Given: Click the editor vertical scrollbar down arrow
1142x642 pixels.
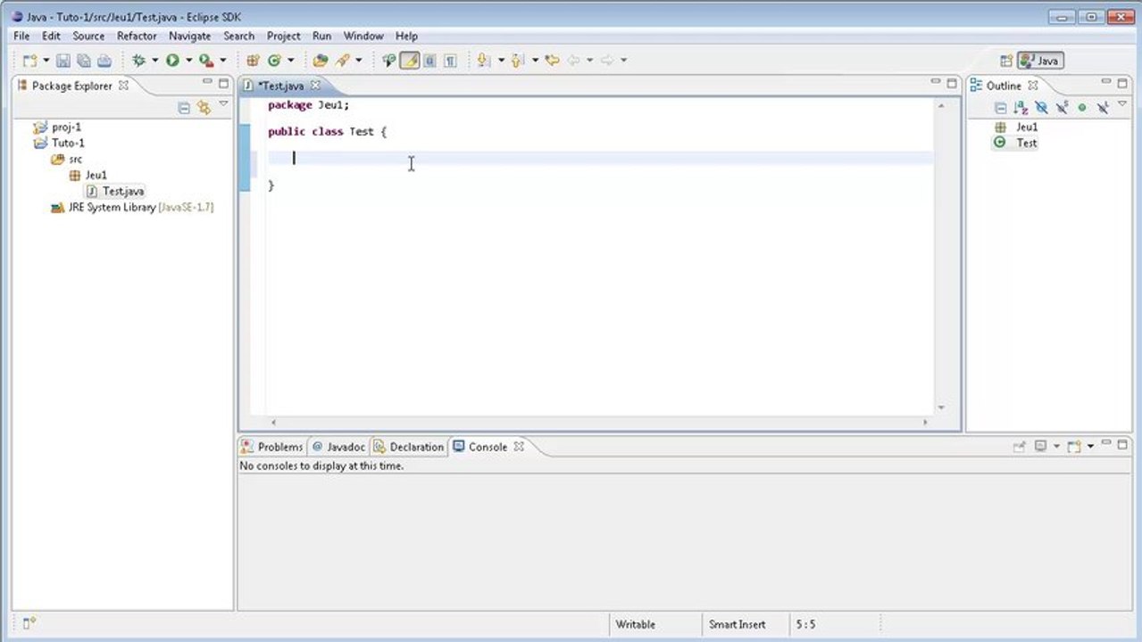Looking at the screenshot, I should (942, 407).
